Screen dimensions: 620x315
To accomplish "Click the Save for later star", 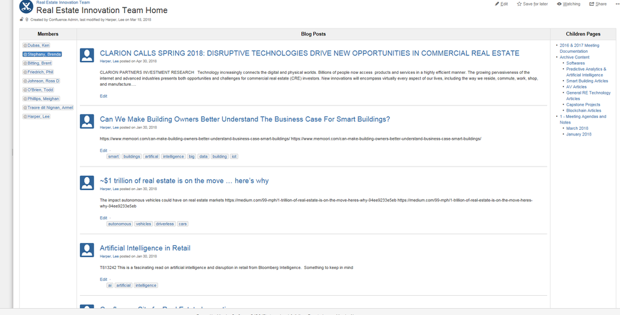I will tap(532, 4).
